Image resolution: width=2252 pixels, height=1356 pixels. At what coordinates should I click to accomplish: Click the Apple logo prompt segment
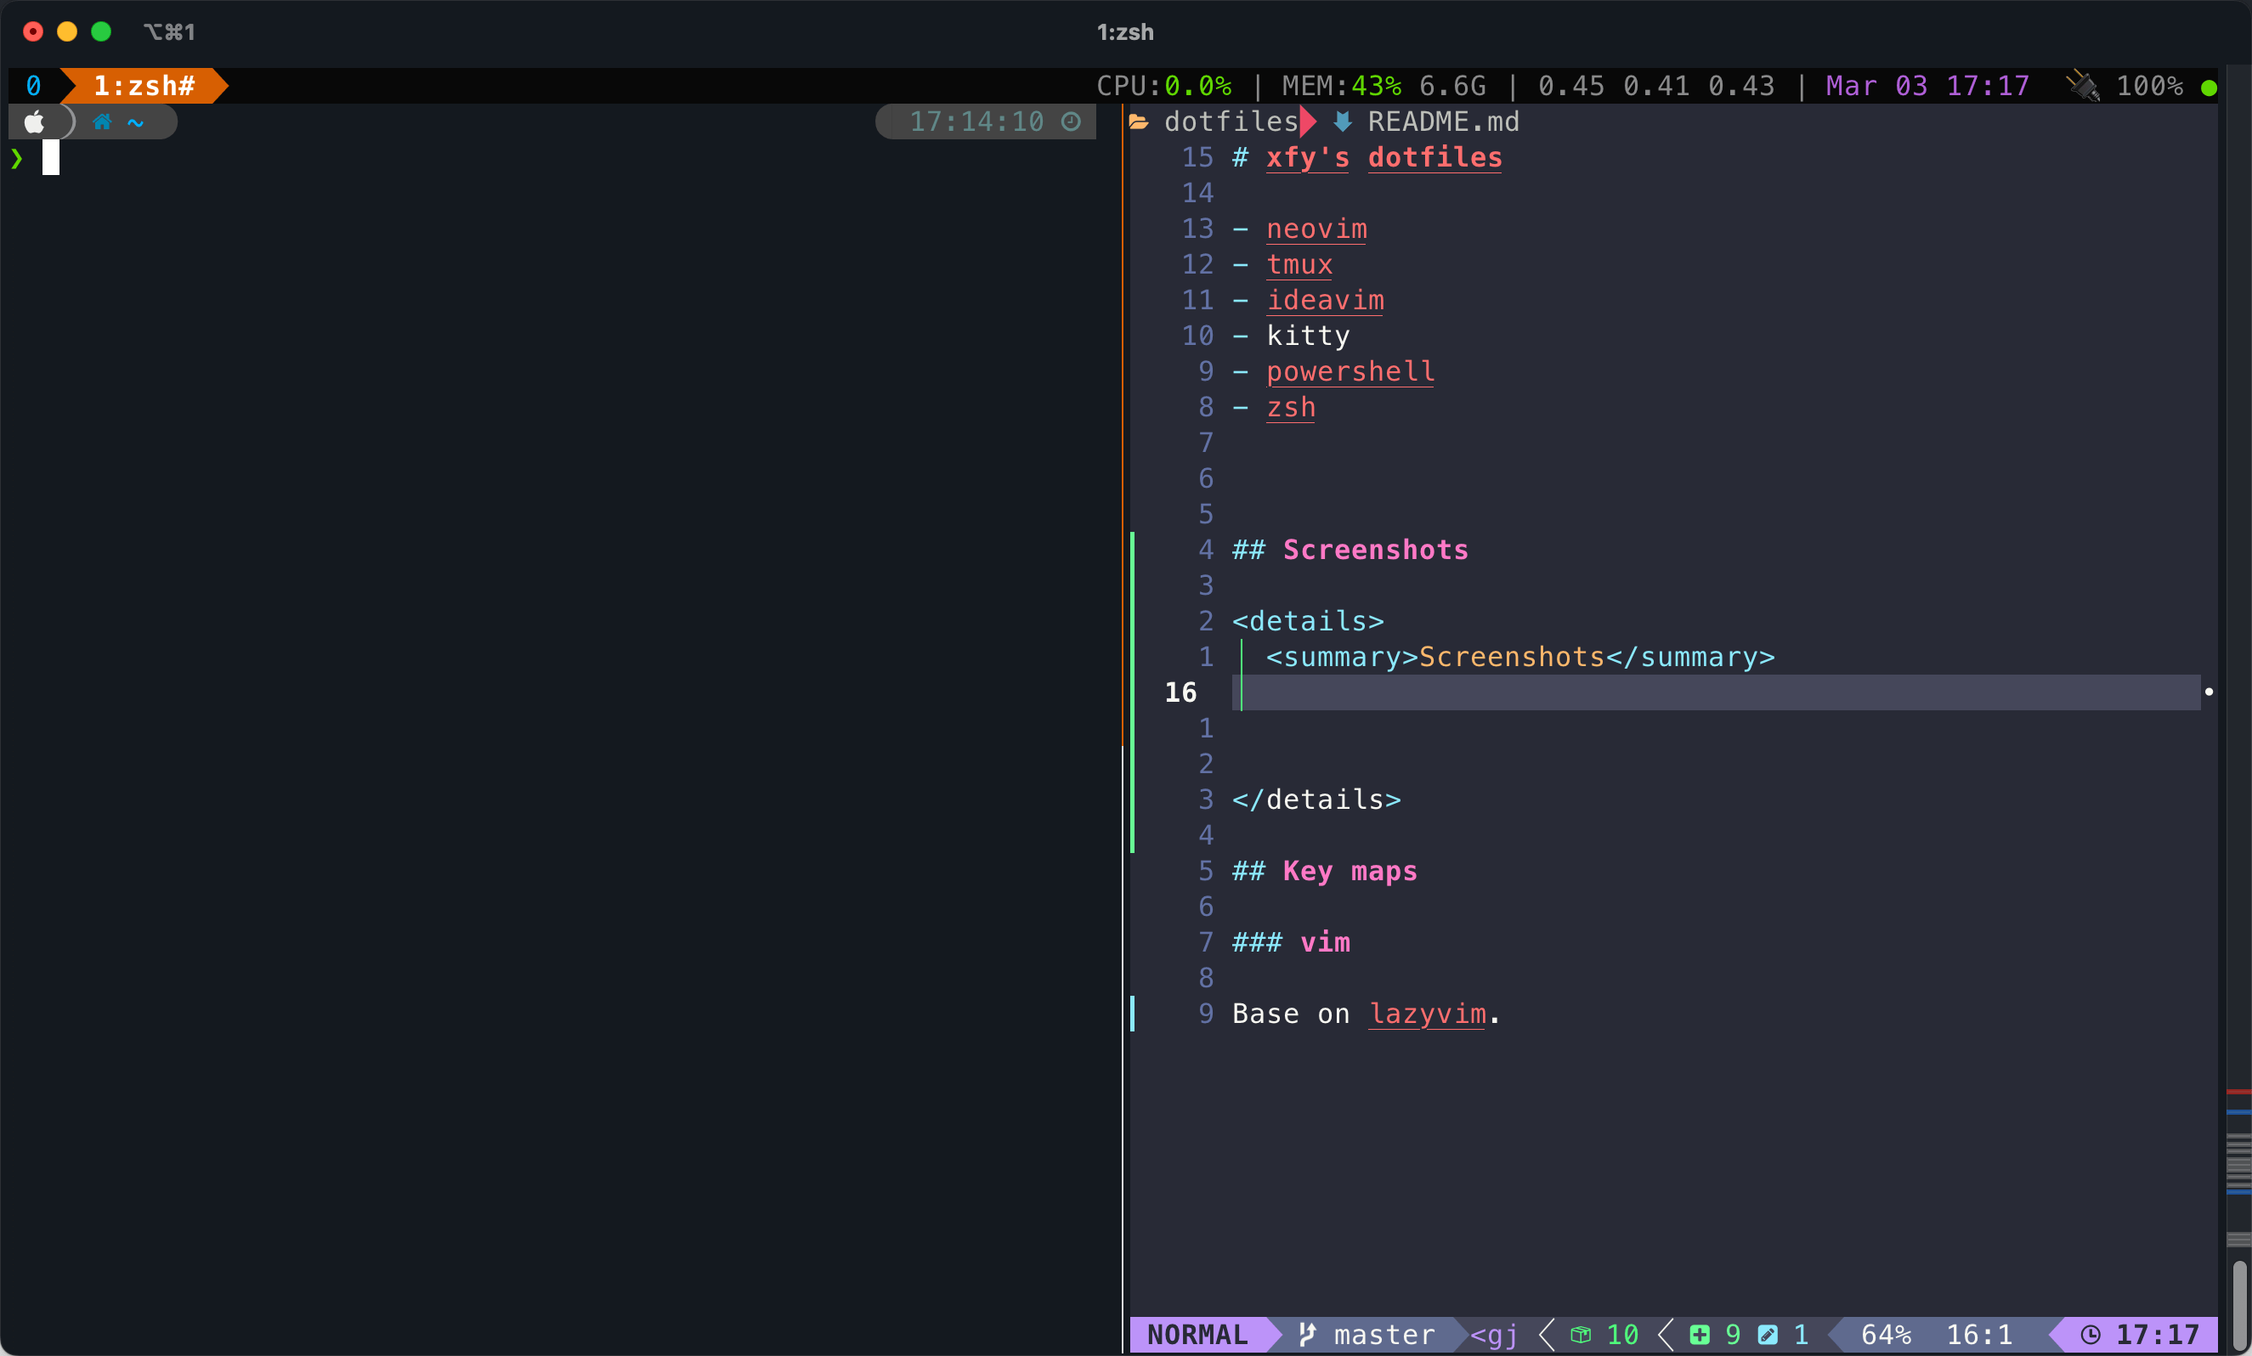point(35,121)
